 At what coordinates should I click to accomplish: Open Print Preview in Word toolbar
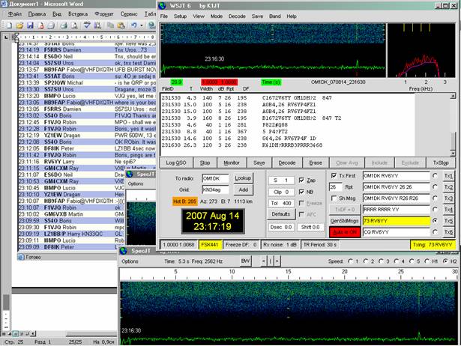[74, 25]
